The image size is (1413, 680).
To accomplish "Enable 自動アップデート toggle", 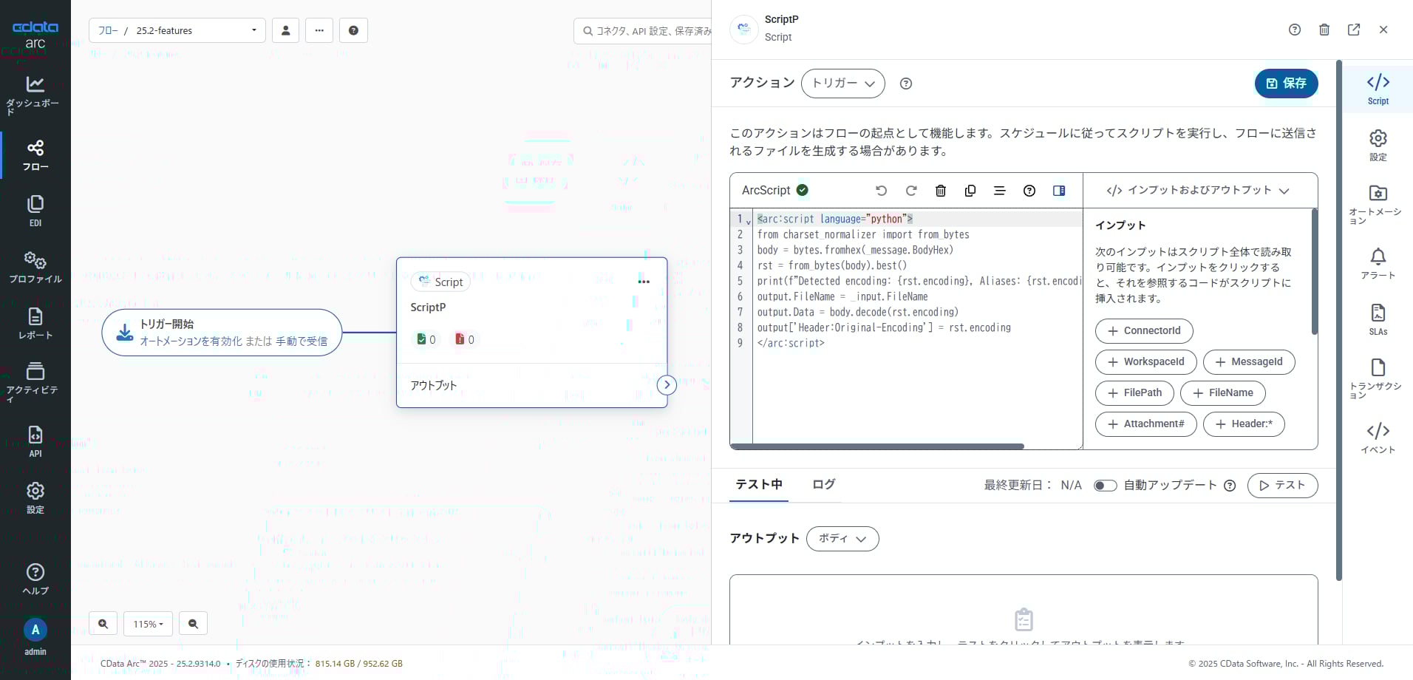I will click(1105, 485).
